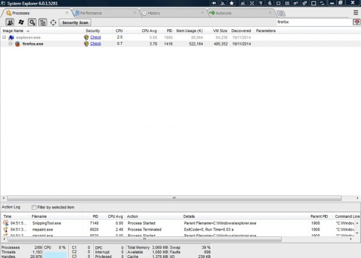Toggle the process tree view toolbar button

[43, 22]
